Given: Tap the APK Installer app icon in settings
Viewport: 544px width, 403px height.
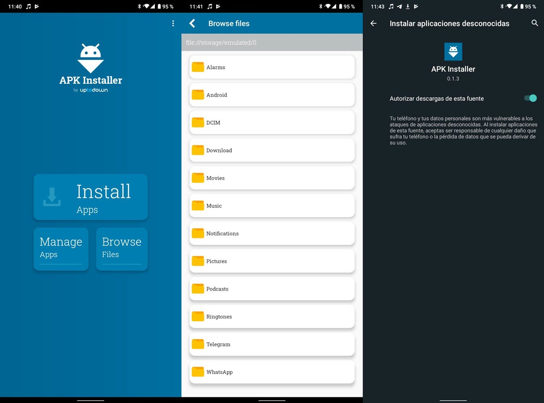Looking at the screenshot, I should (x=453, y=51).
